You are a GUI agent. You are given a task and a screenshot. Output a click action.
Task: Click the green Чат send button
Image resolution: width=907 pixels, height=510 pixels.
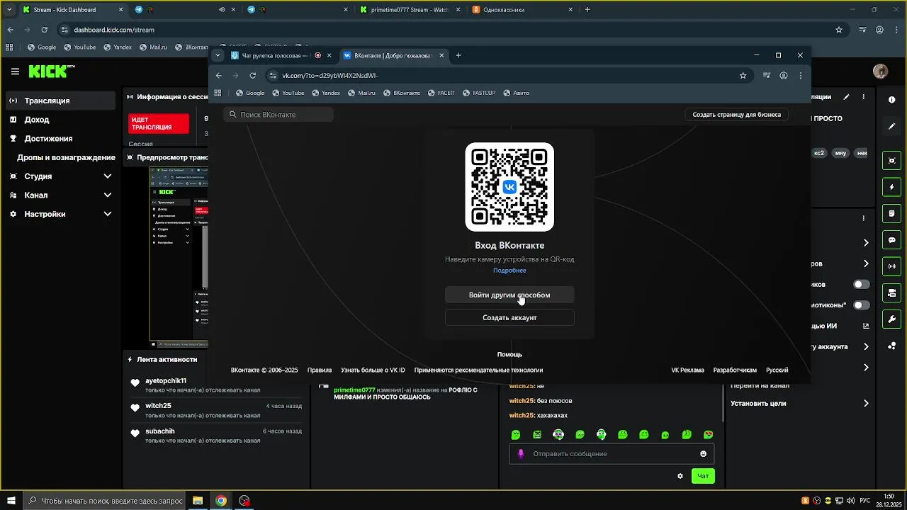pyautogui.click(x=703, y=476)
